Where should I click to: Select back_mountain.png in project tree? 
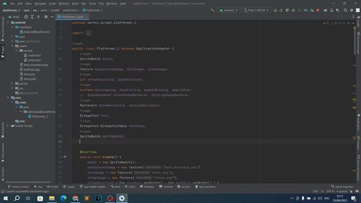[x=34, y=65]
